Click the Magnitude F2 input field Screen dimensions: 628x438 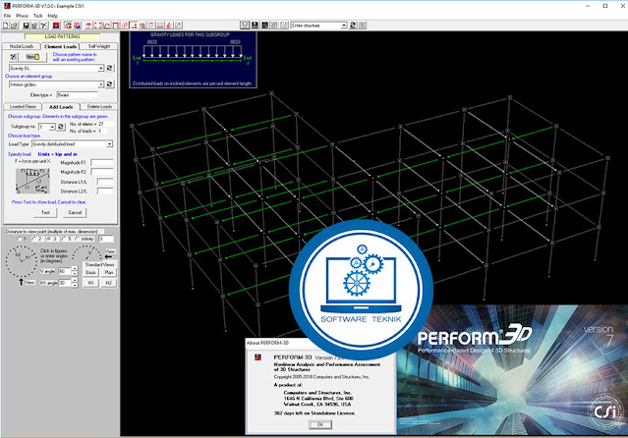point(102,172)
